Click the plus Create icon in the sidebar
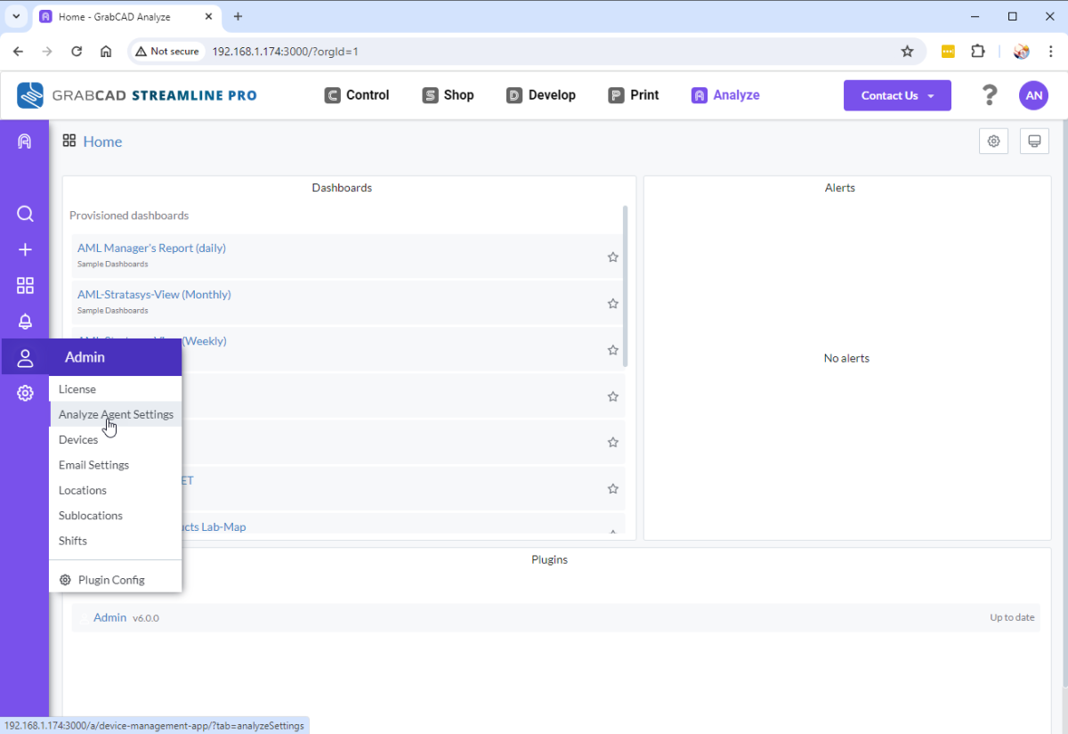 coord(25,249)
